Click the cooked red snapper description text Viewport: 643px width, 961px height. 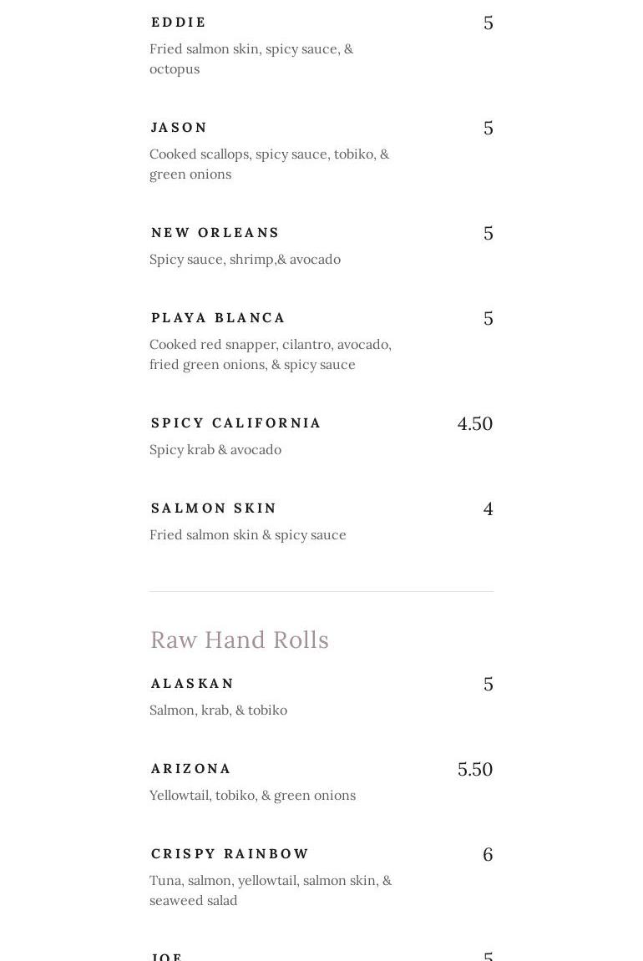(270, 354)
